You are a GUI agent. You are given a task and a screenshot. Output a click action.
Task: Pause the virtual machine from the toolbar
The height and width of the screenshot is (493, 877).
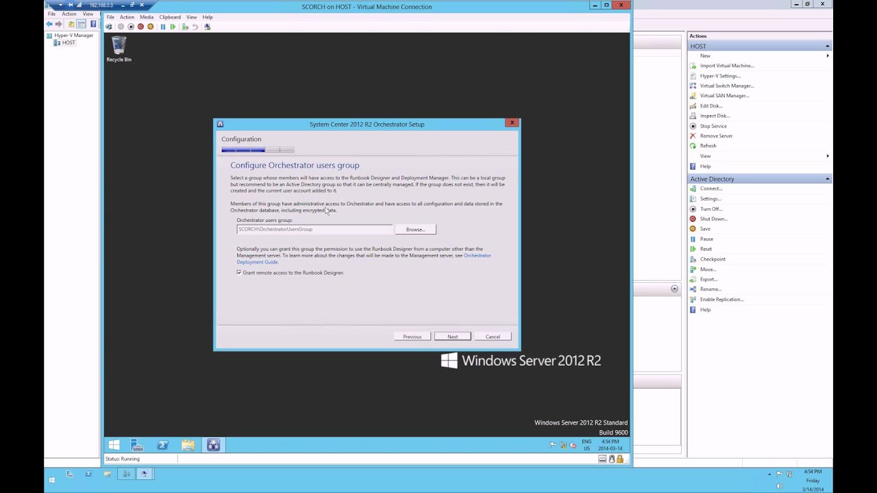(x=163, y=27)
